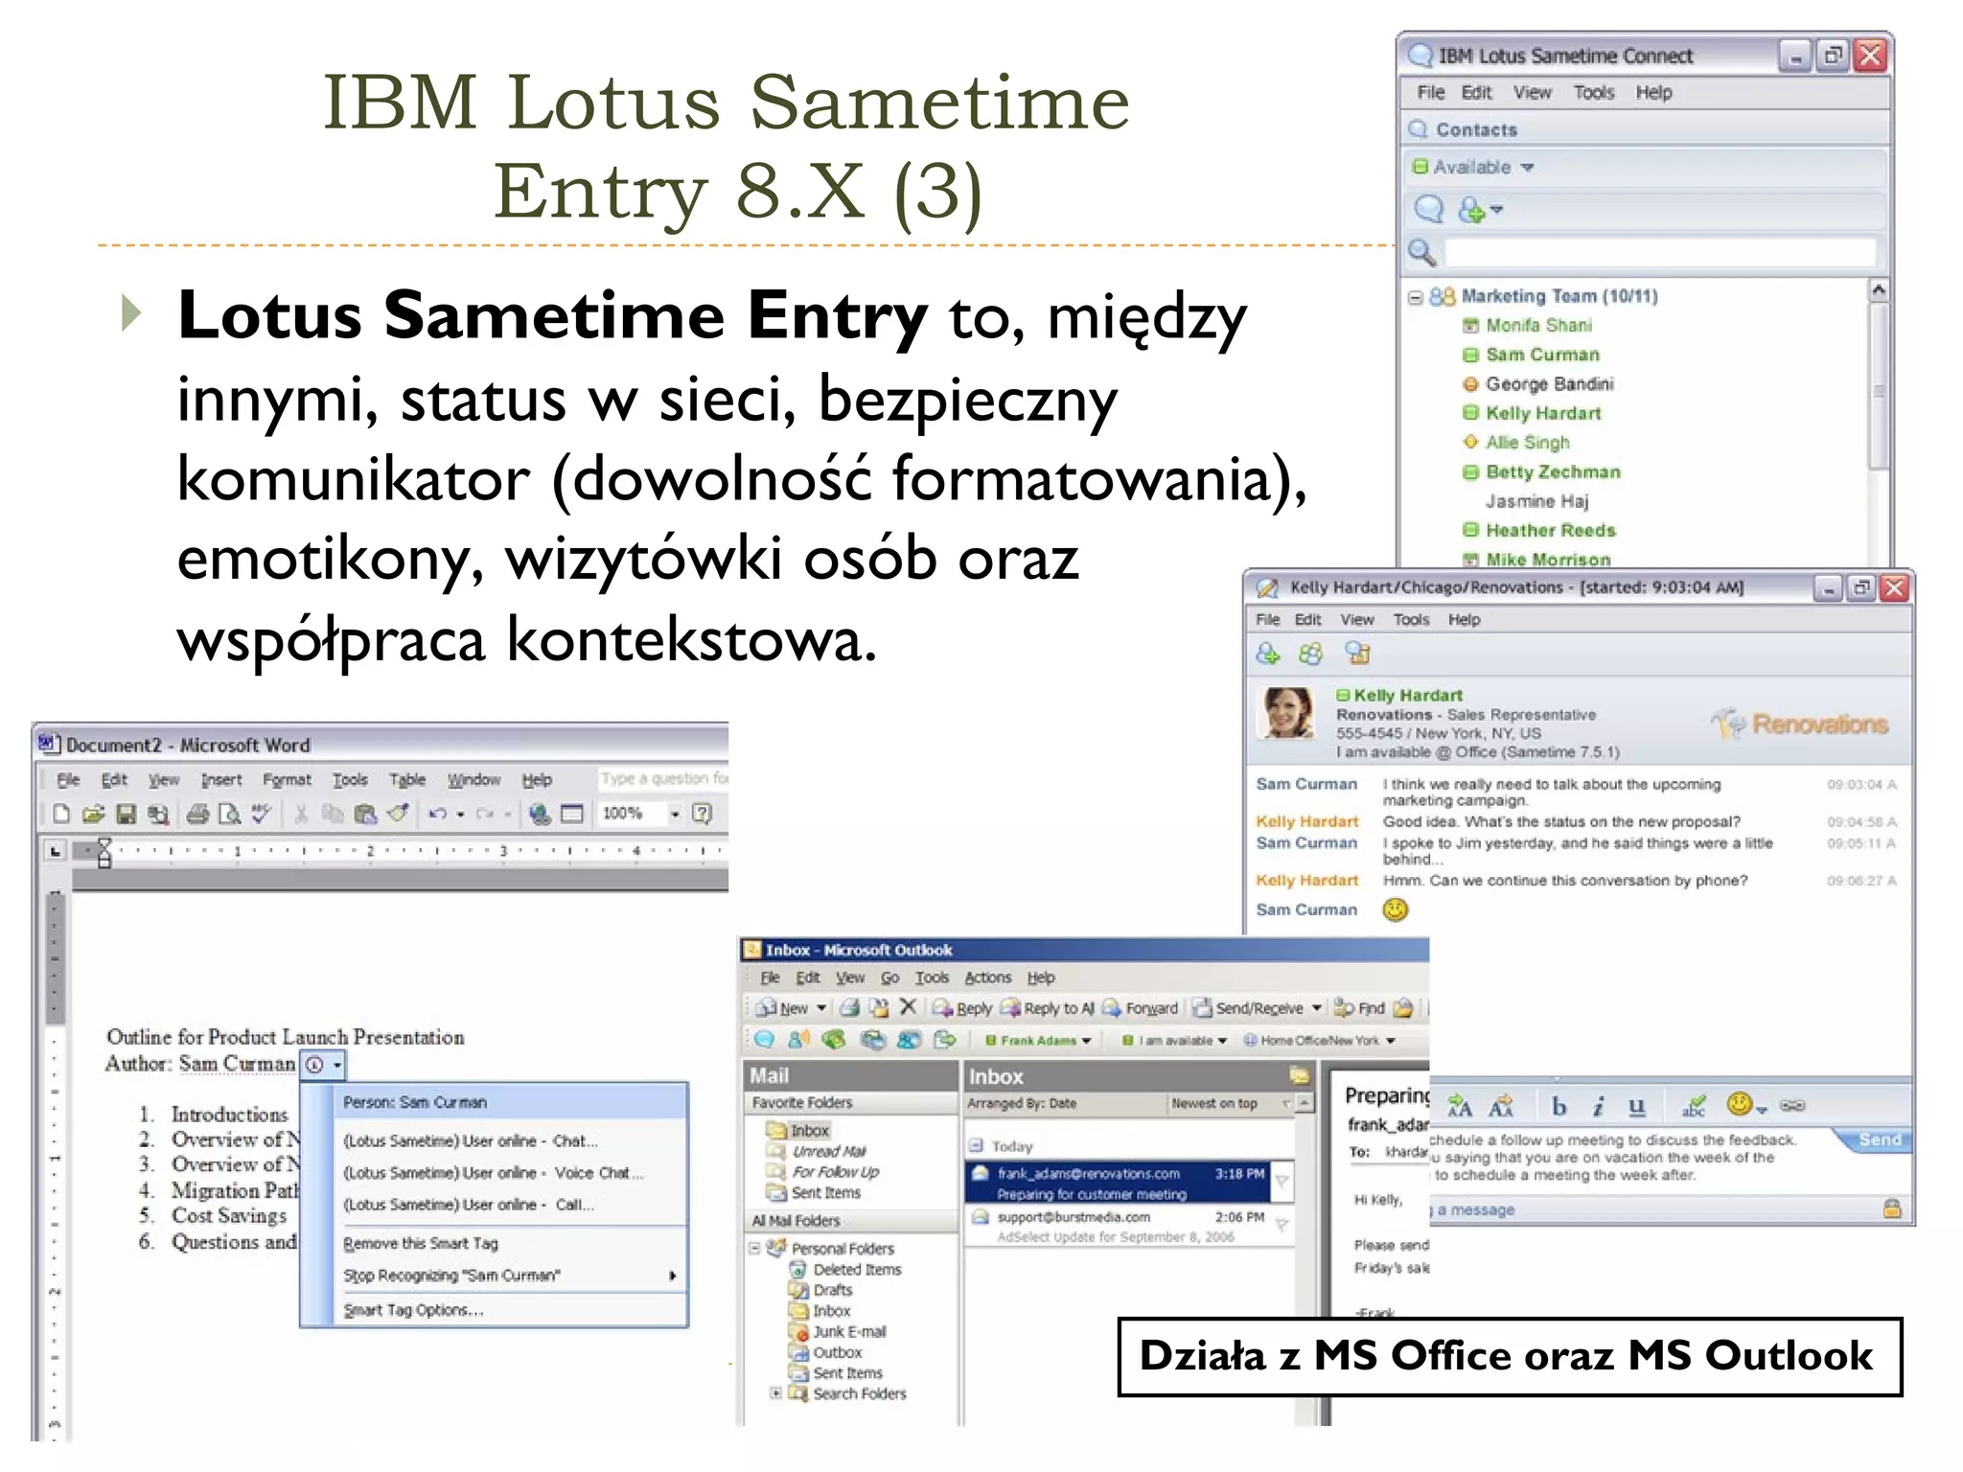The width and height of the screenshot is (1963, 1472).
Task: Click the Delete X icon in Outlook toolbar
Action: [x=909, y=1007]
